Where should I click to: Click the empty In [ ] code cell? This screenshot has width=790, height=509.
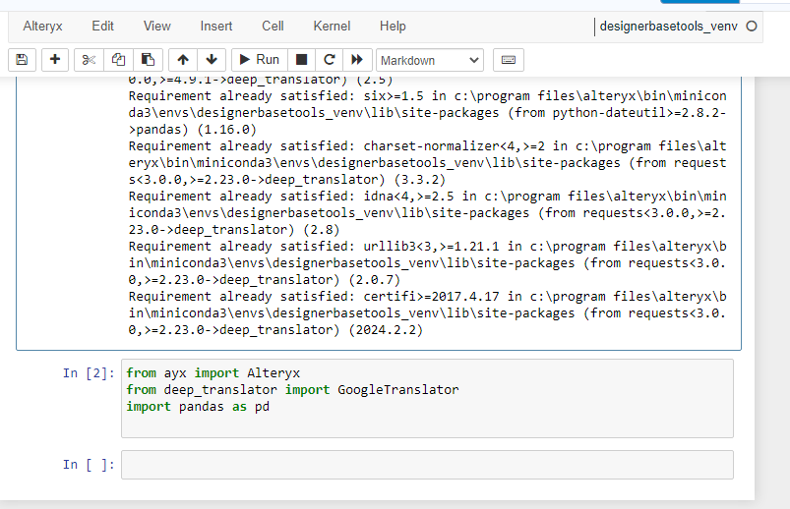click(x=427, y=465)
